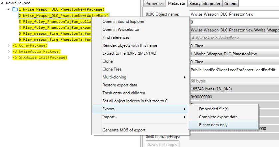This screenshot has width=279, height=147.
Task: Edit the Object name field Wwise_Weapon_DLC_PhaestonNew
Action: tap(234, 14)
